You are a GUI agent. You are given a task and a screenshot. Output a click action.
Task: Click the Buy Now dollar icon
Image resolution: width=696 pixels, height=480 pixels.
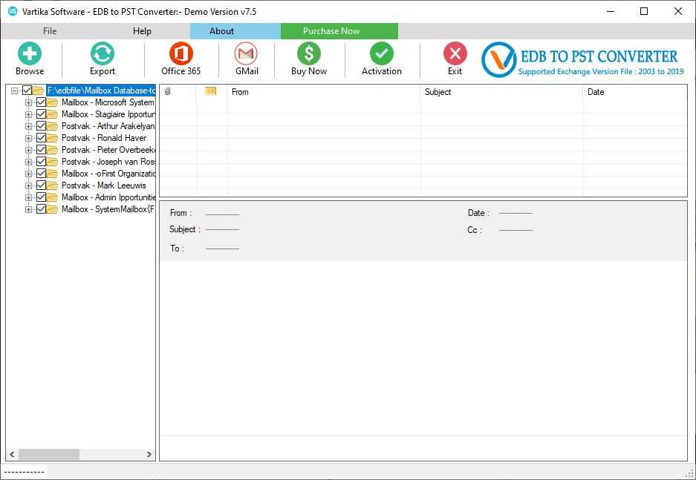[309, 53]
